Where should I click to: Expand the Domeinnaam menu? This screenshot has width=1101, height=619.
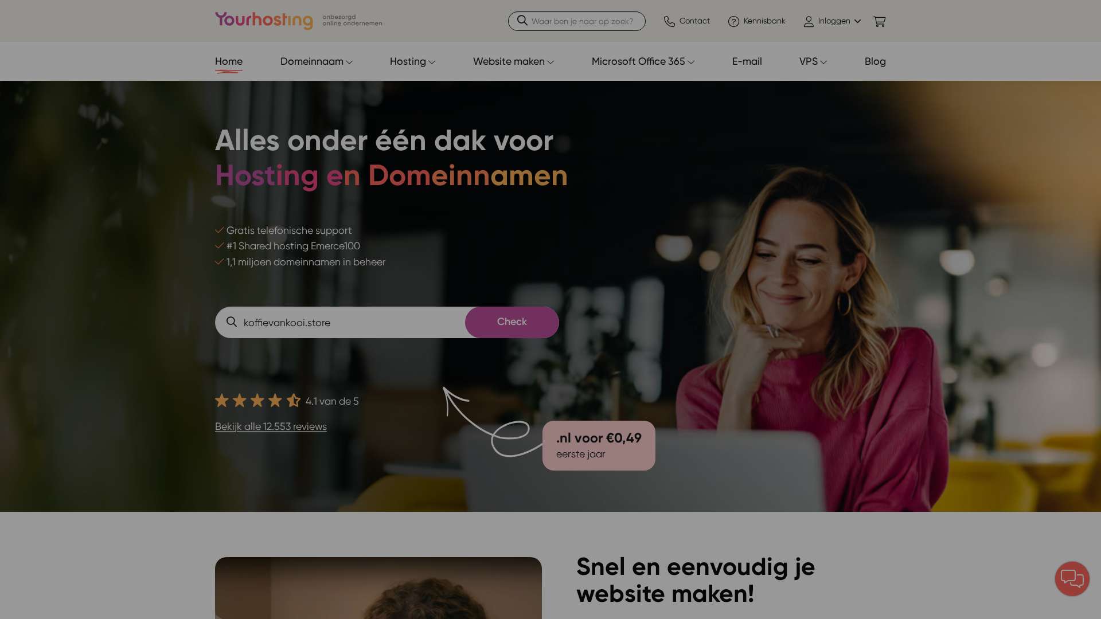(x=317, y=61)
